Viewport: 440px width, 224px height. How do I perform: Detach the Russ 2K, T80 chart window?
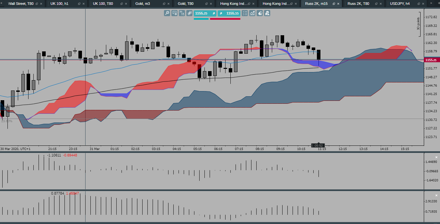(376, 4)
